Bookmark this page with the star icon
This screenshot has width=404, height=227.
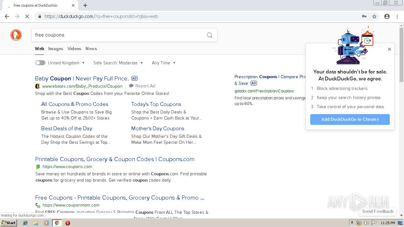click(374, 16)
